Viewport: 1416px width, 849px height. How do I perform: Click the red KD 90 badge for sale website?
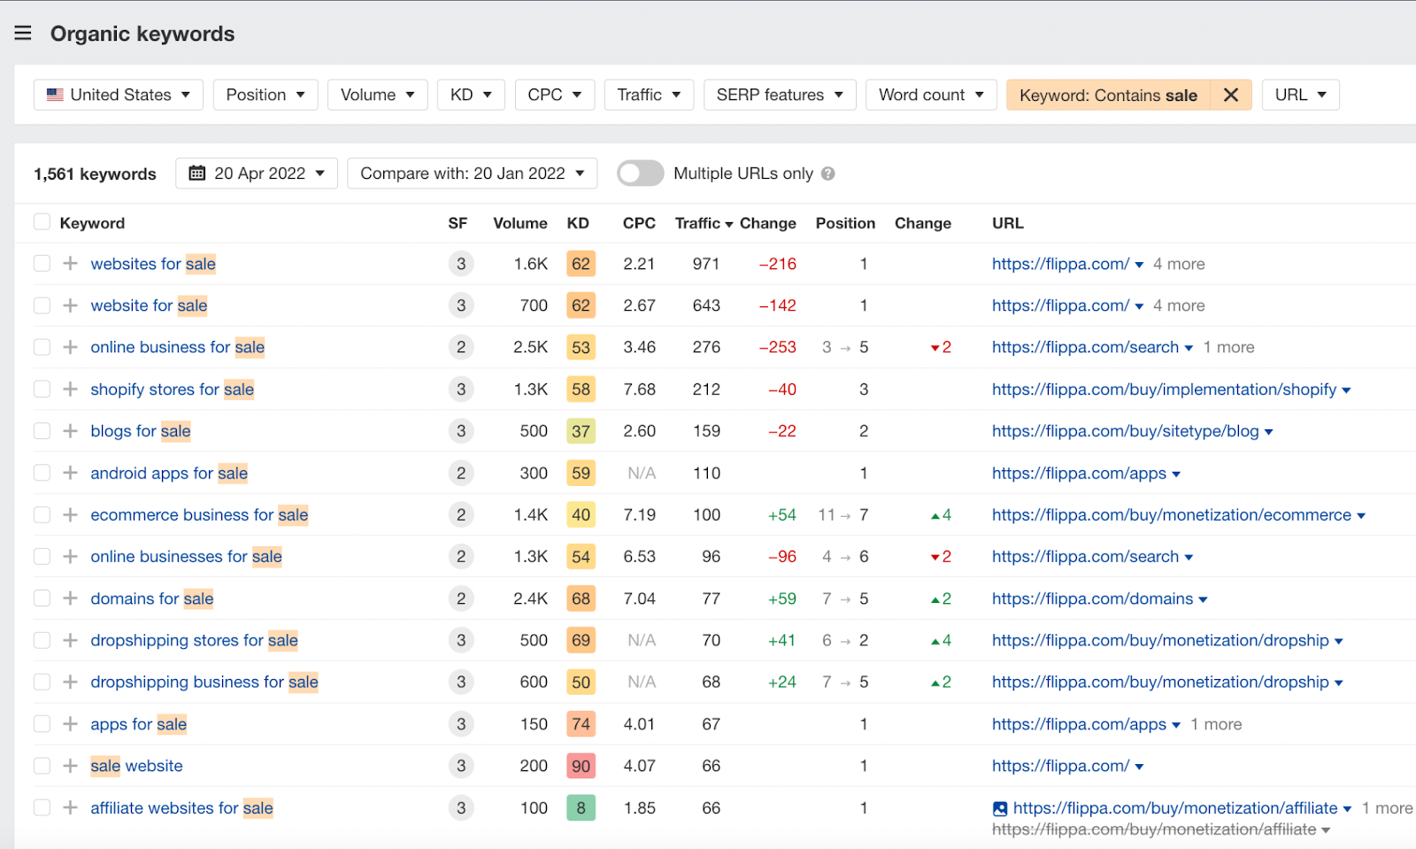click(x=581, y=766)
